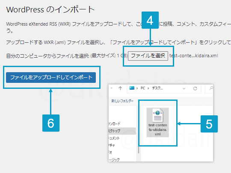
Task: Select ダウンロード in the navigation pane
Action: click(x=115, y=124)
